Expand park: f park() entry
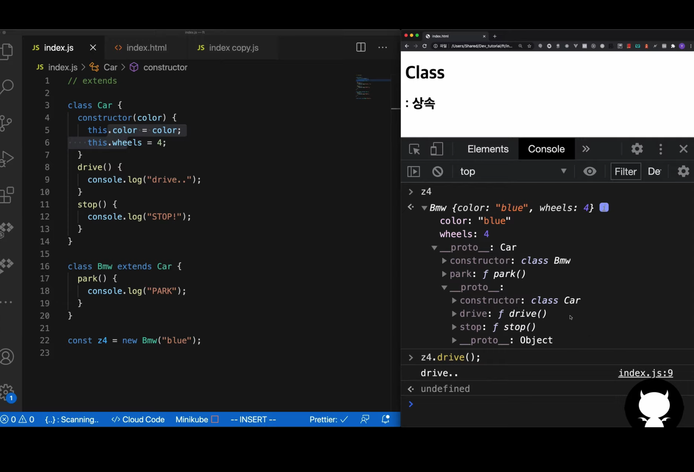The width and height of the screenshot is (694, 472). coord(444,274)
